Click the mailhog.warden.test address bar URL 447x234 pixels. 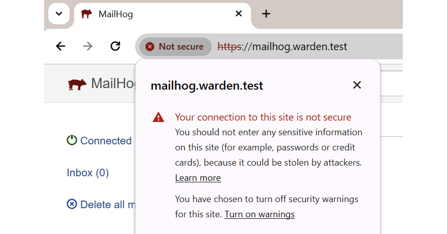pyautogui.click(x=282, y=47)
